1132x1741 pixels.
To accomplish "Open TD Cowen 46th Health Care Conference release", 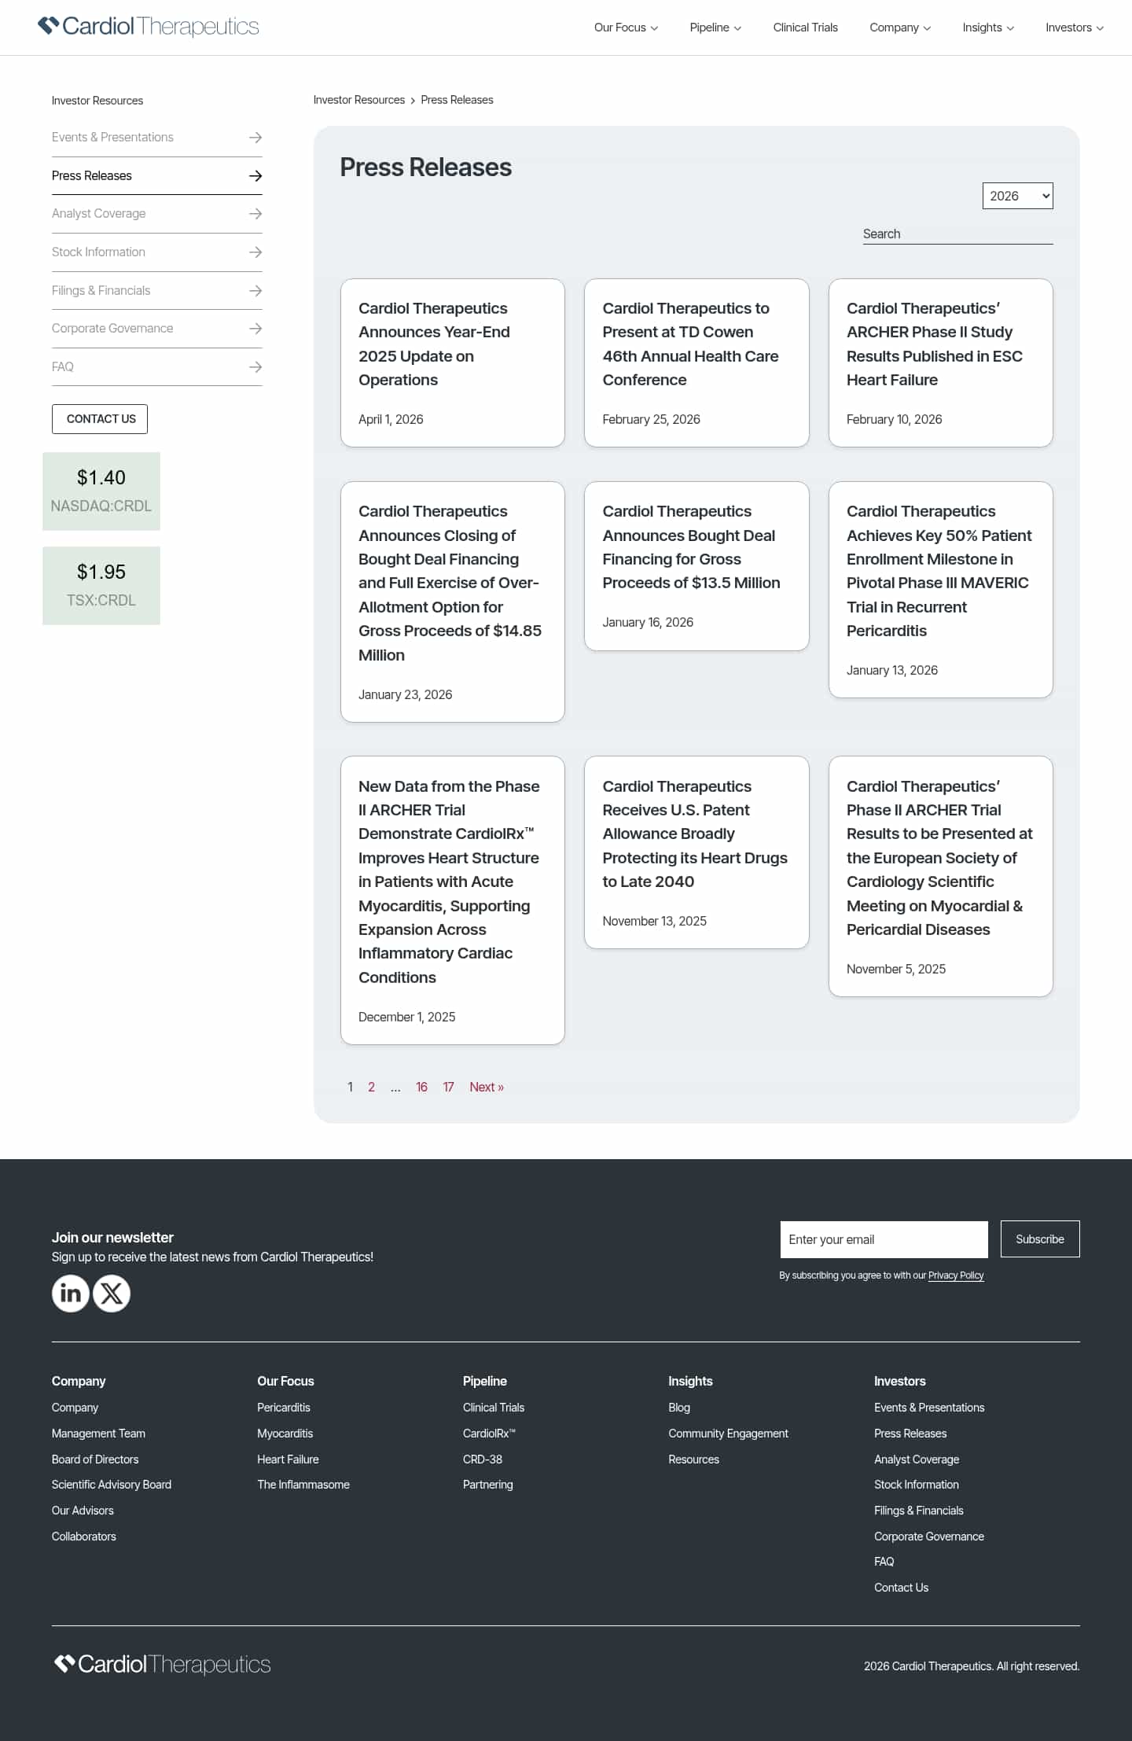I will click(x=696, y=363).
